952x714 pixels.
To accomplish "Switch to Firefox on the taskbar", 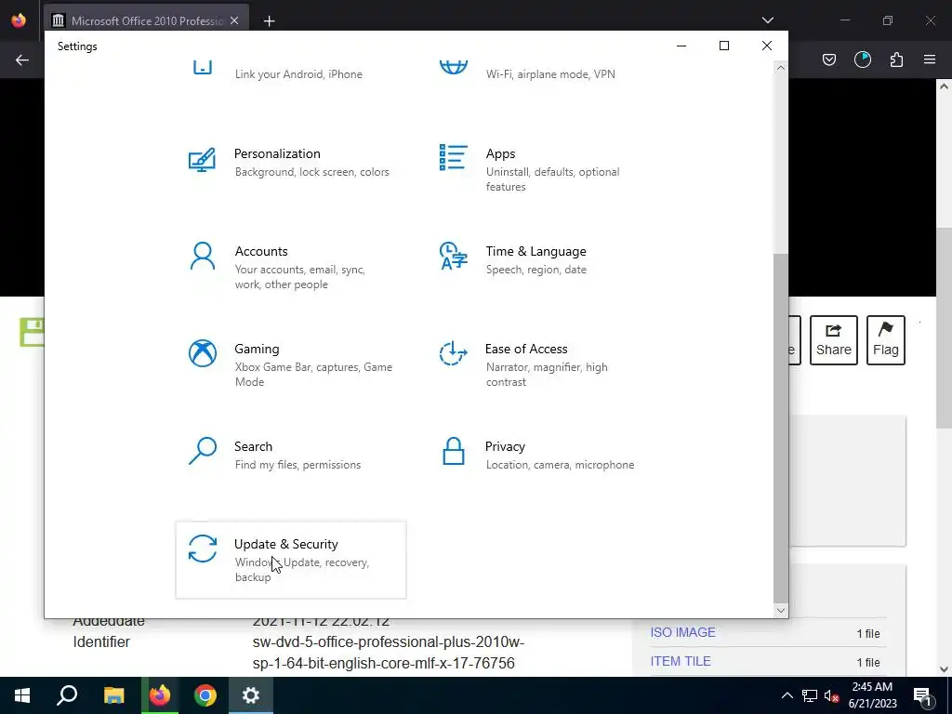I will click(x=160, y=695).
